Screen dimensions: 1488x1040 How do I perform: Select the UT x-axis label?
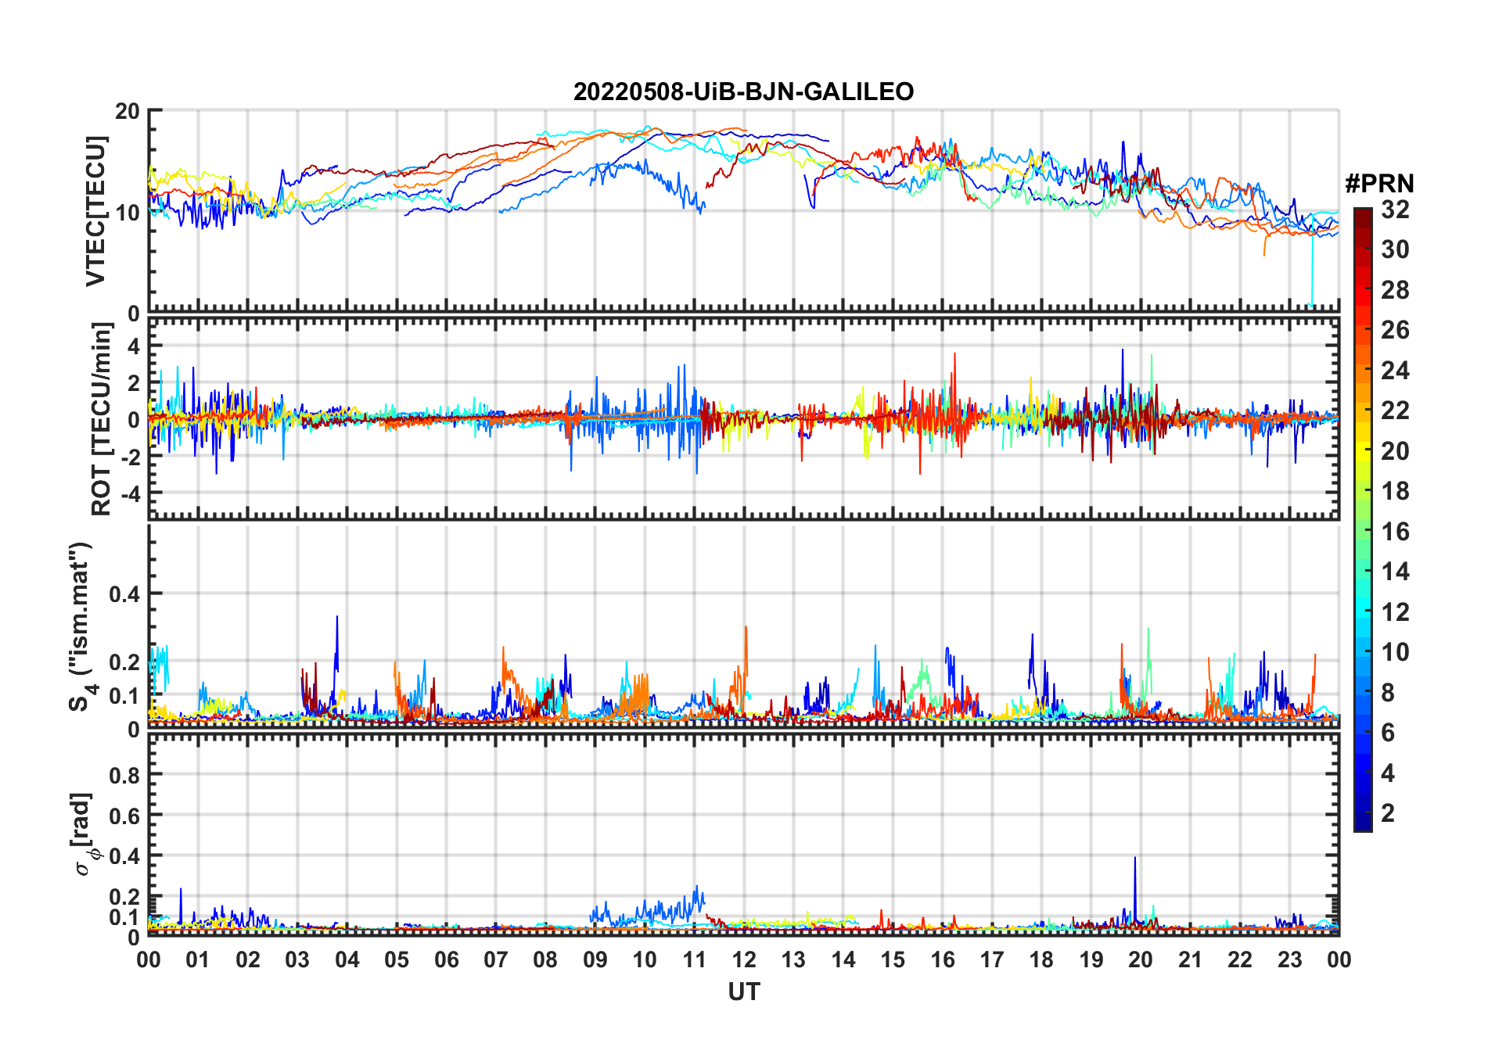(743, 992)
